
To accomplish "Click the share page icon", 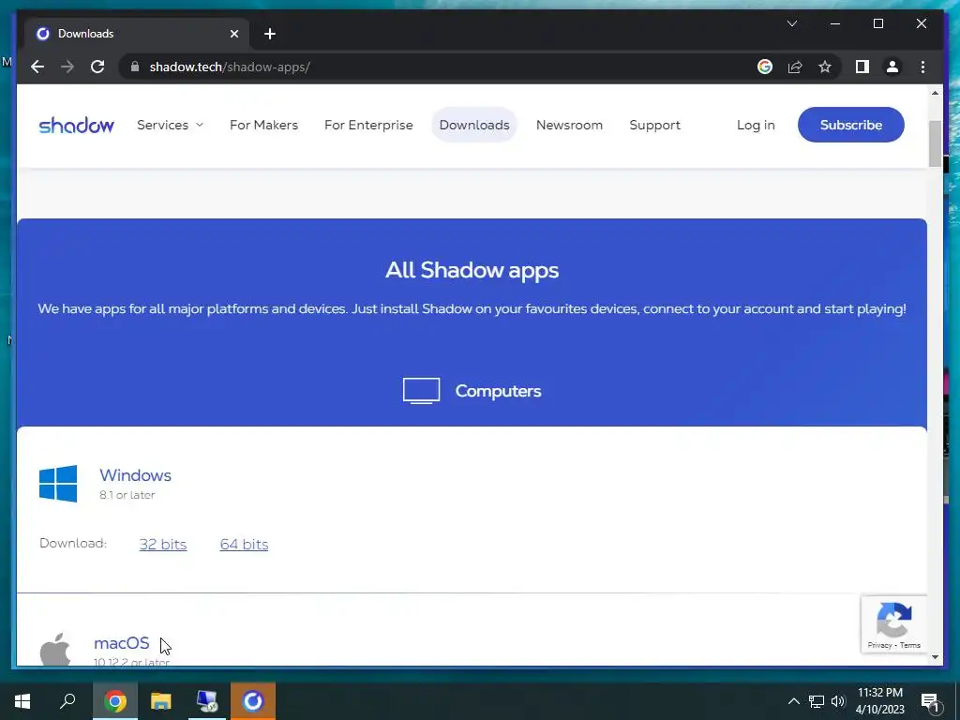I will (795, 67).
